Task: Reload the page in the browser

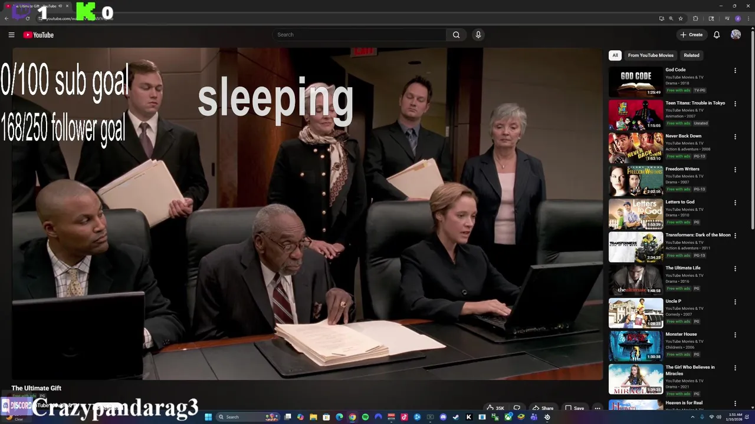Action: (28, 18)
